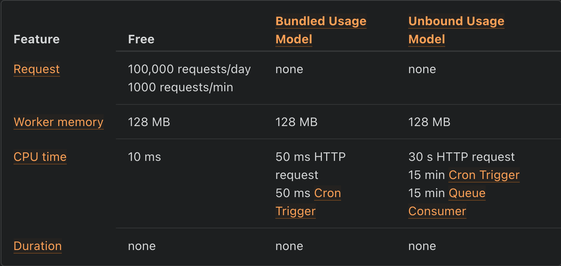The height and width of the screenshot is (266, 561).
Task: Follow the Duration link
Action: [38, 246]
